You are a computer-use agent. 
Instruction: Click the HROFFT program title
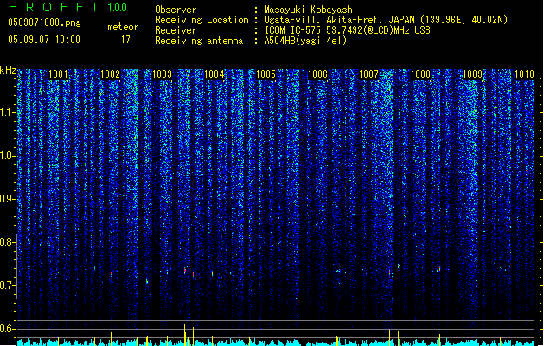pyautogui.click(x=54, y=7)
